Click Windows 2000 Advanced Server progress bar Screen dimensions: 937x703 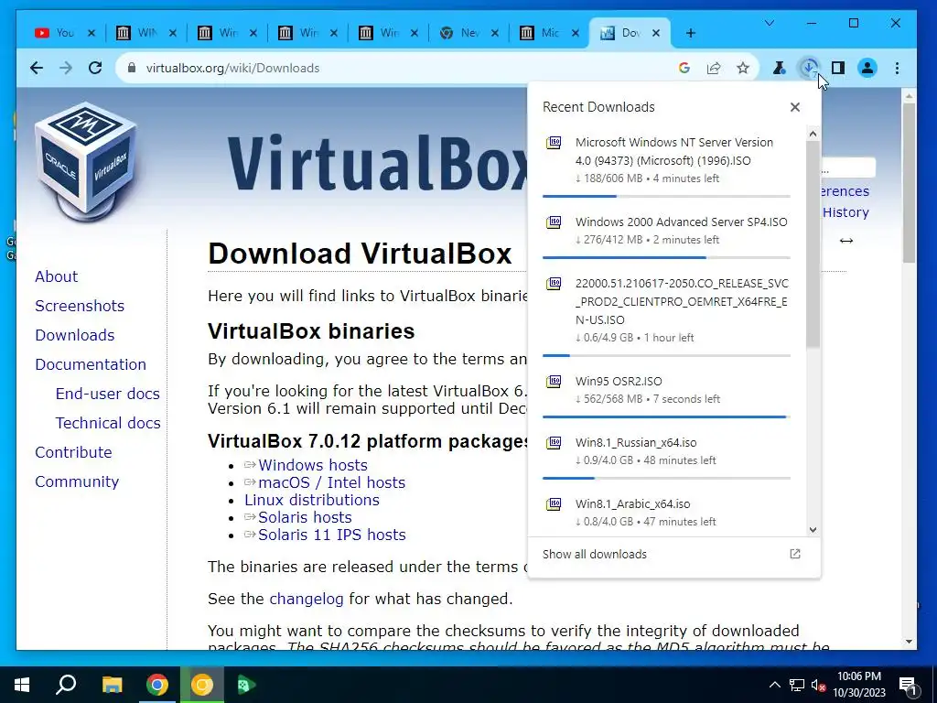pyautogui.click(x=666, y=257)
